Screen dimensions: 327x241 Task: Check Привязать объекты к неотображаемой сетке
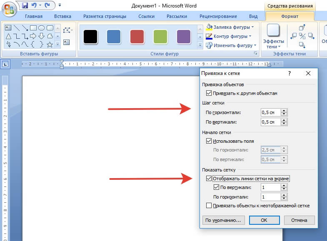(209, 206)
